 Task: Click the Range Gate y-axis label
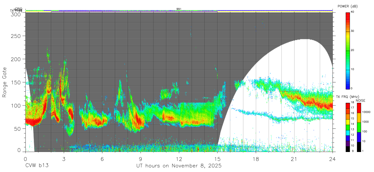tap(5, 83)
